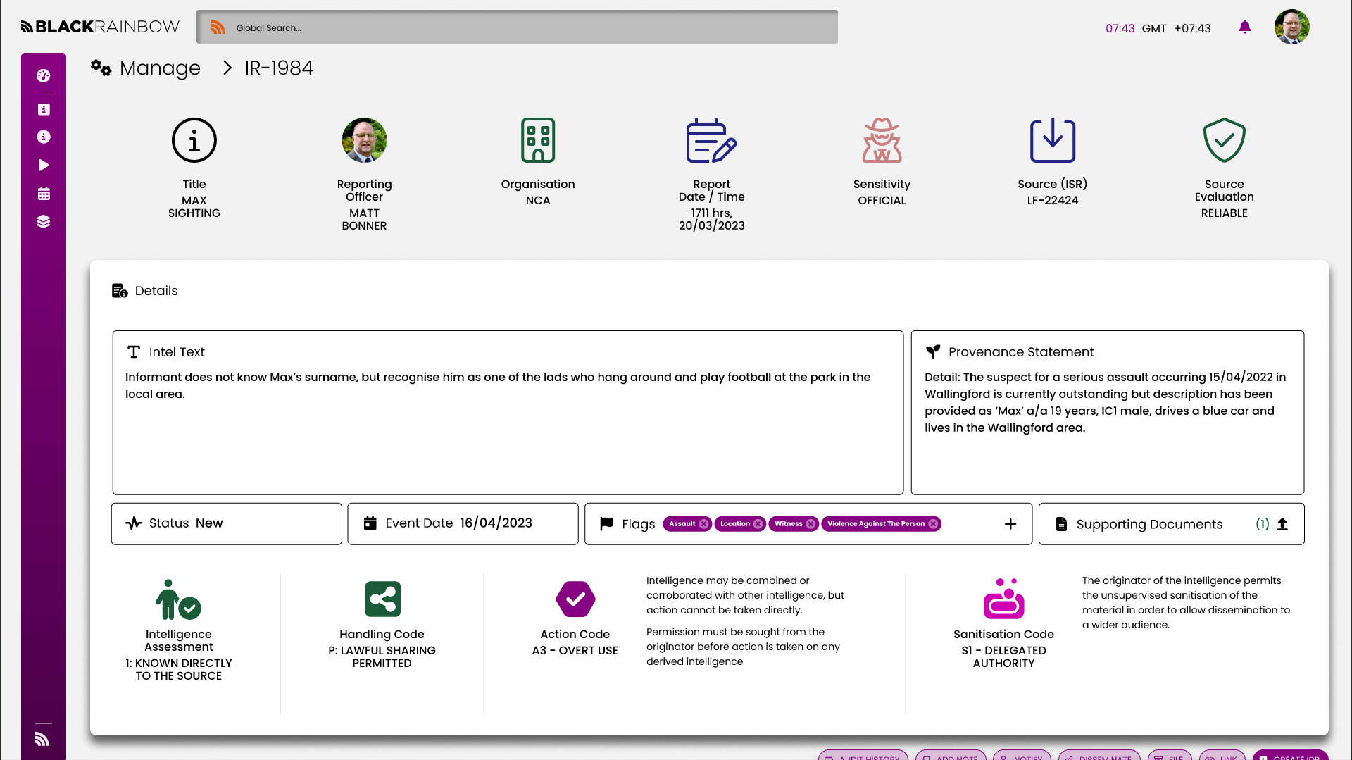The height and width of the screenshot is (760, 1352).
Task: Click the Create IDR button
Action: coord(1291,756)
